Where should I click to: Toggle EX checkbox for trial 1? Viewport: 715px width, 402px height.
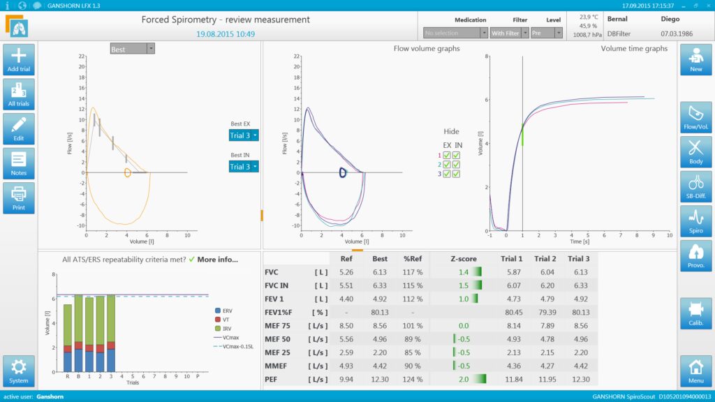pos(447,156)
